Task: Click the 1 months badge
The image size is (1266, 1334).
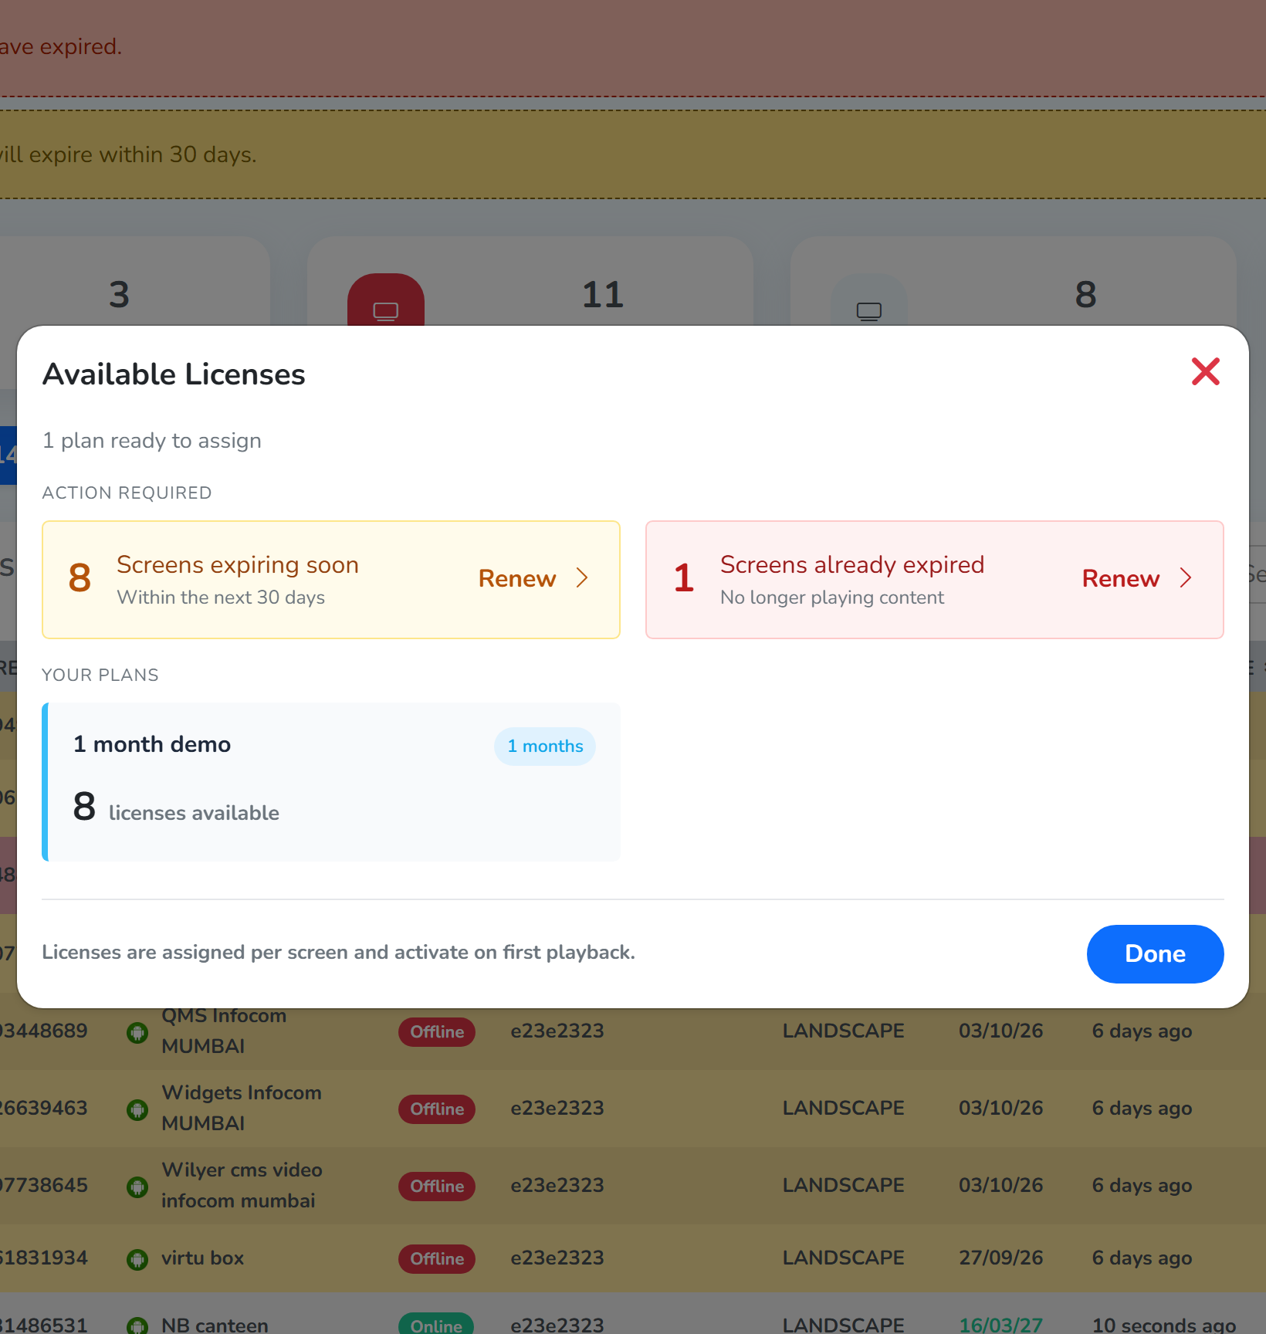Action: pos(545,747)
